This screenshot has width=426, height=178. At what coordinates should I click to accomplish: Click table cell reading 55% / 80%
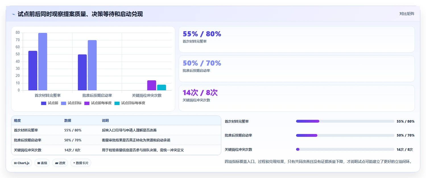(x=73, y=130)
